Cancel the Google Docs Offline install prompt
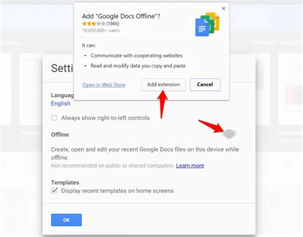The height and width of the screenshot is (237, 303). point(205,84)
